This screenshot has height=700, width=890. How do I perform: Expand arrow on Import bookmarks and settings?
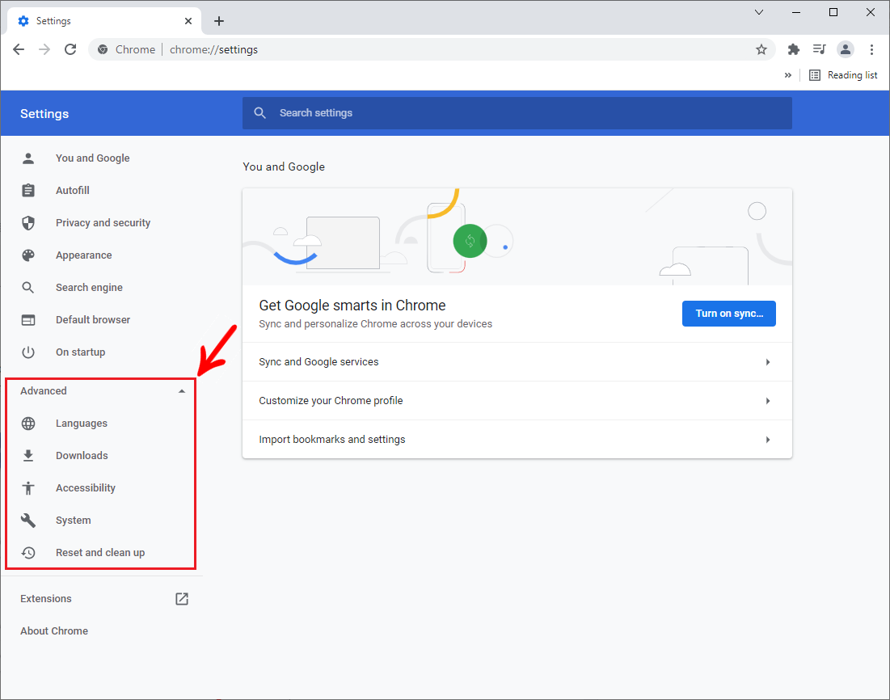768,440
